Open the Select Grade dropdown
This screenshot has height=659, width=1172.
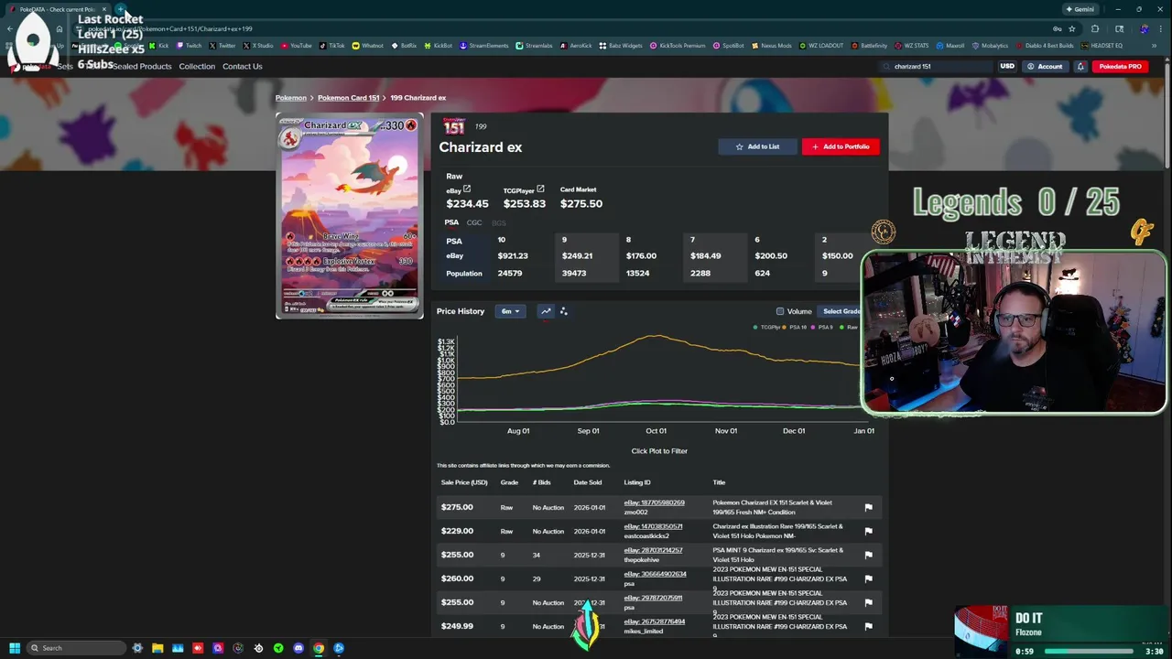pos(841,311)
